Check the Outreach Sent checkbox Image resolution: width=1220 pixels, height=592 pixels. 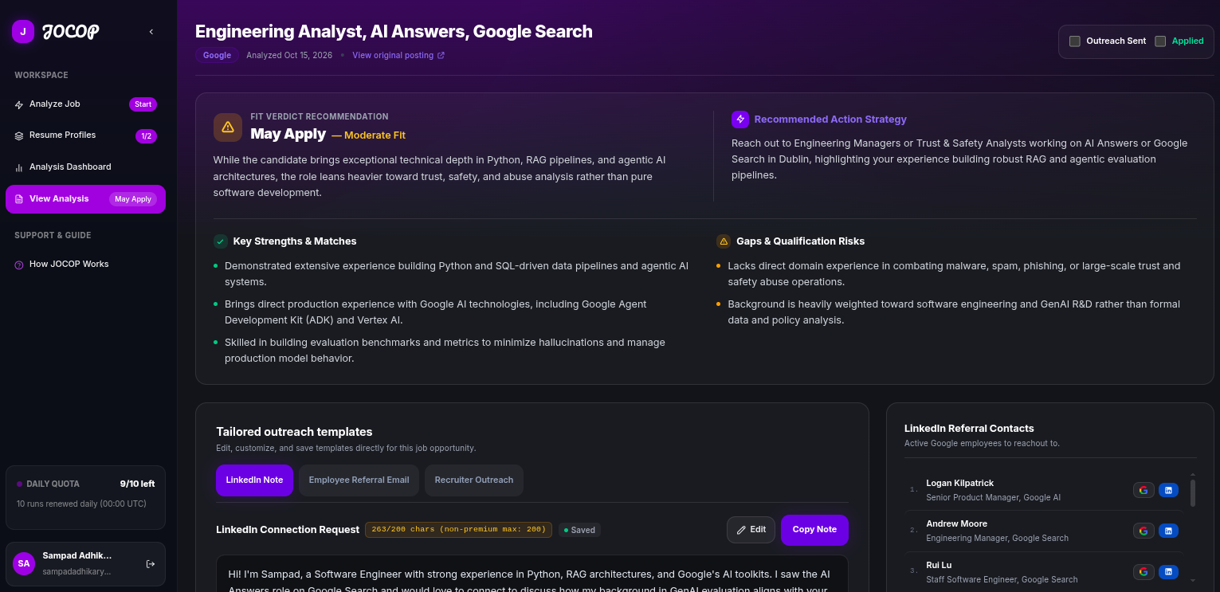tap(1074, 41)
